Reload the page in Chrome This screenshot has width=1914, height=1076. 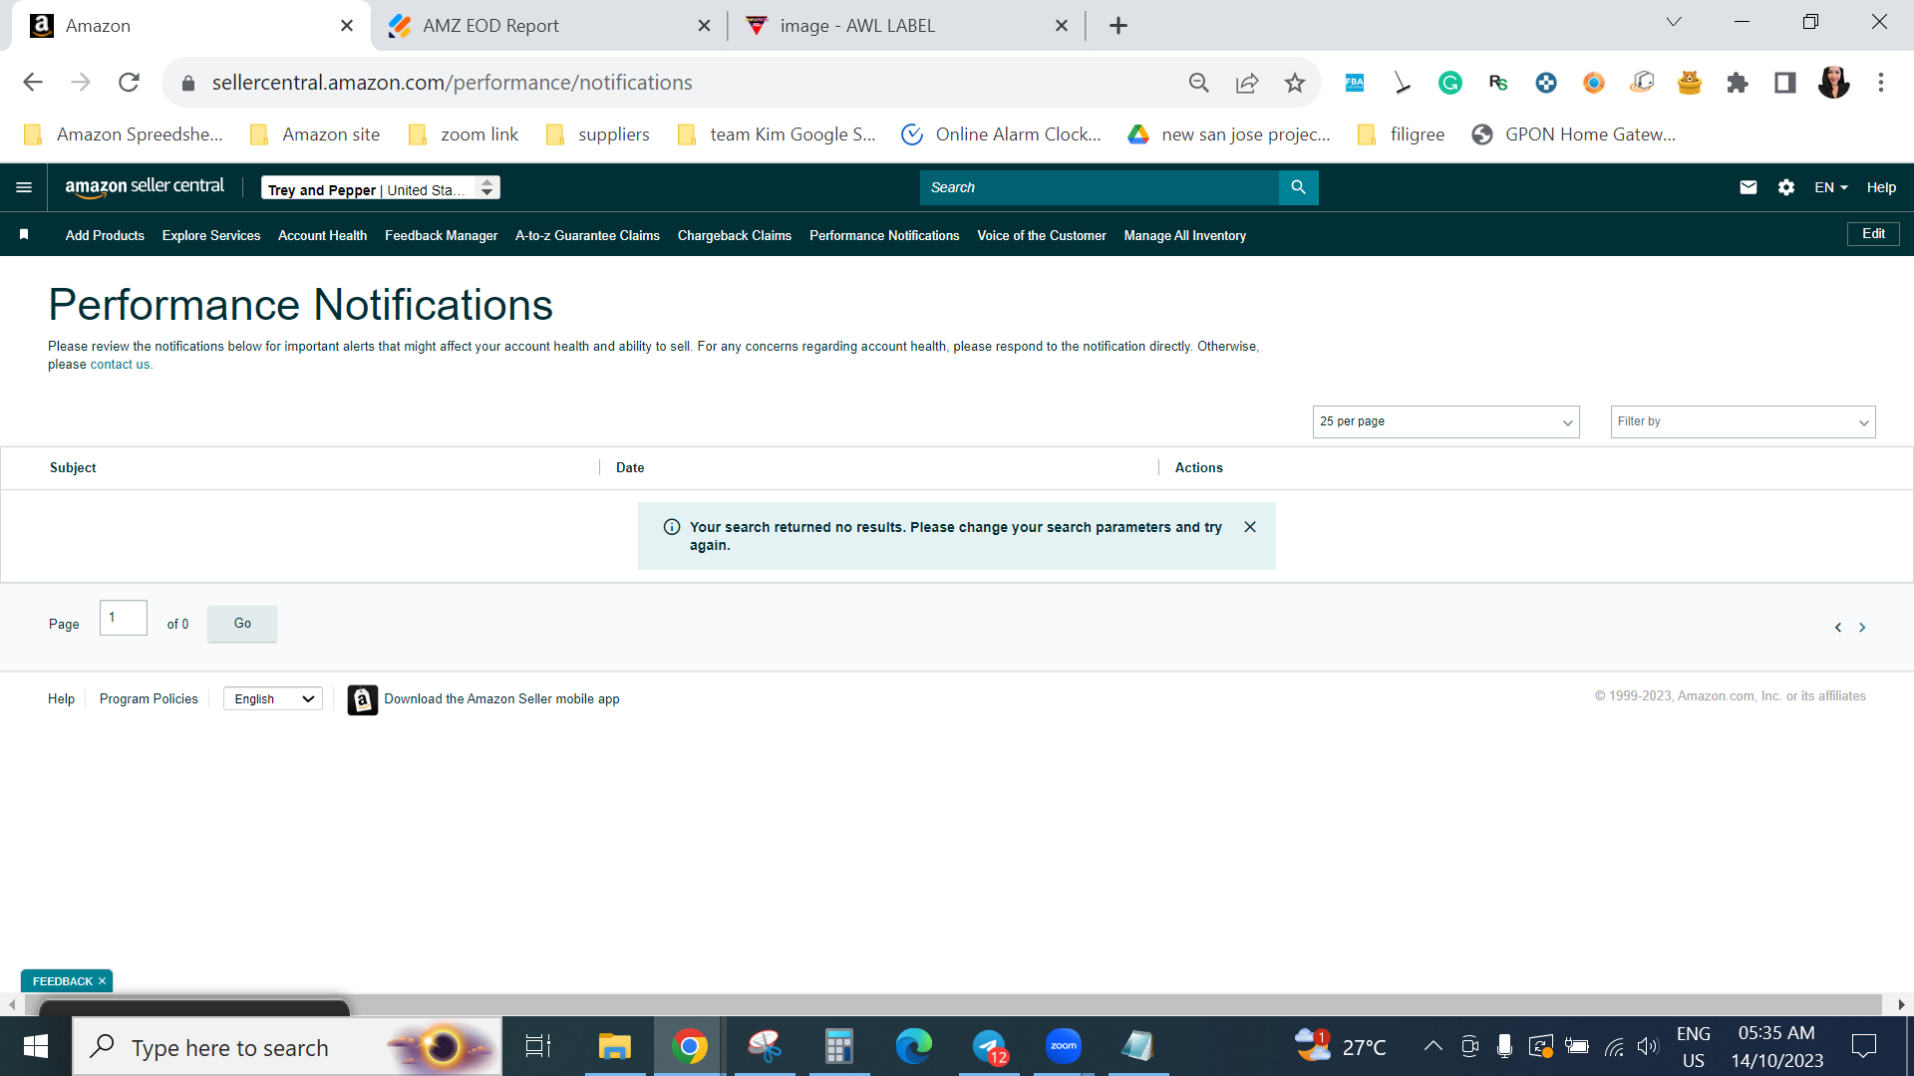129,83
